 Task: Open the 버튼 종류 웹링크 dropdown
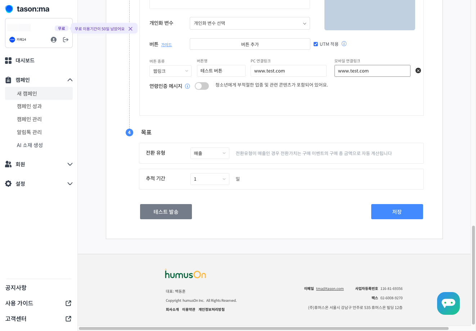170,71
